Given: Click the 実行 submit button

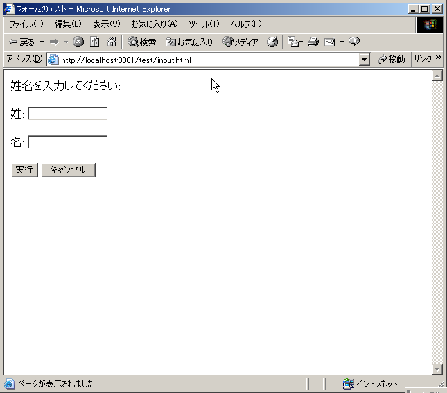Looking at the screenshot, I should click(24, 170).
